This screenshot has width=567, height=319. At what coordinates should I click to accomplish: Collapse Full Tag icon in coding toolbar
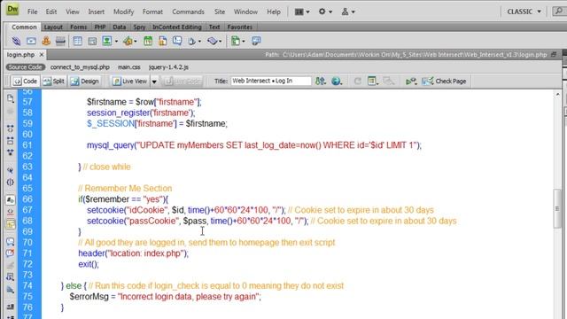pos(10,128)
